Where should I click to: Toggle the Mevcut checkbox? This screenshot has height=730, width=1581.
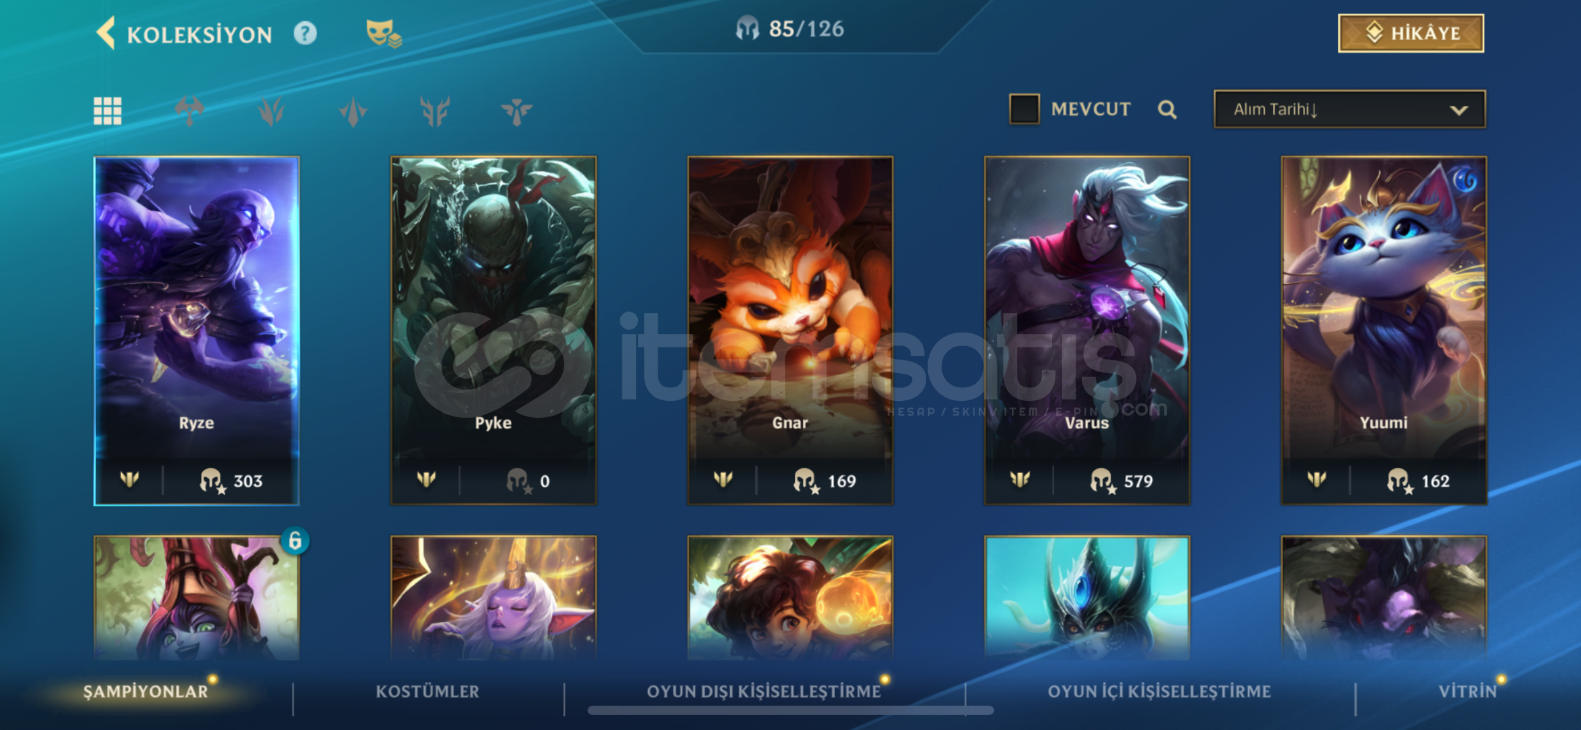pyautogui.click(x=1024, y=109)
